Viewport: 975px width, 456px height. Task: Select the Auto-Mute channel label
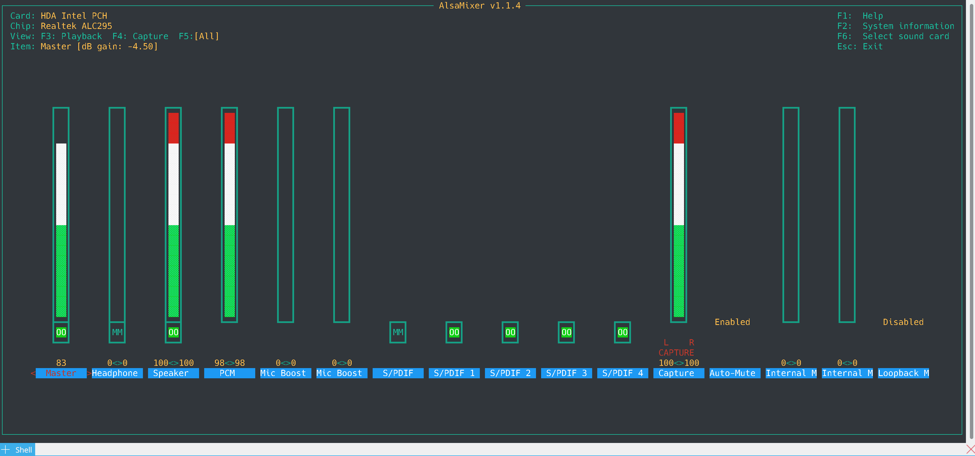(x=735, y=373)
